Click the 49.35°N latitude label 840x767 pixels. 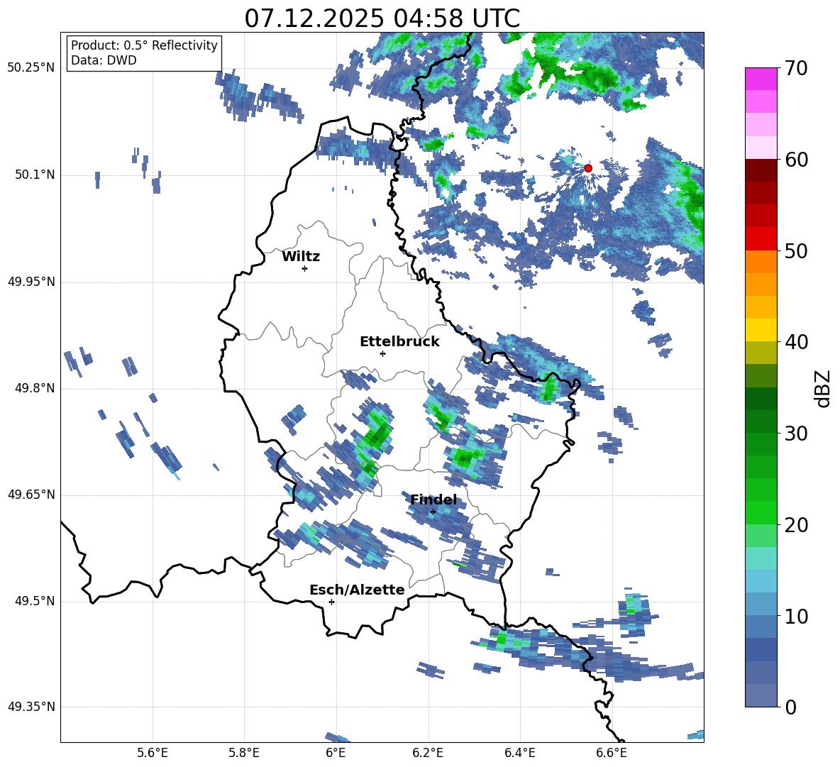31,707
